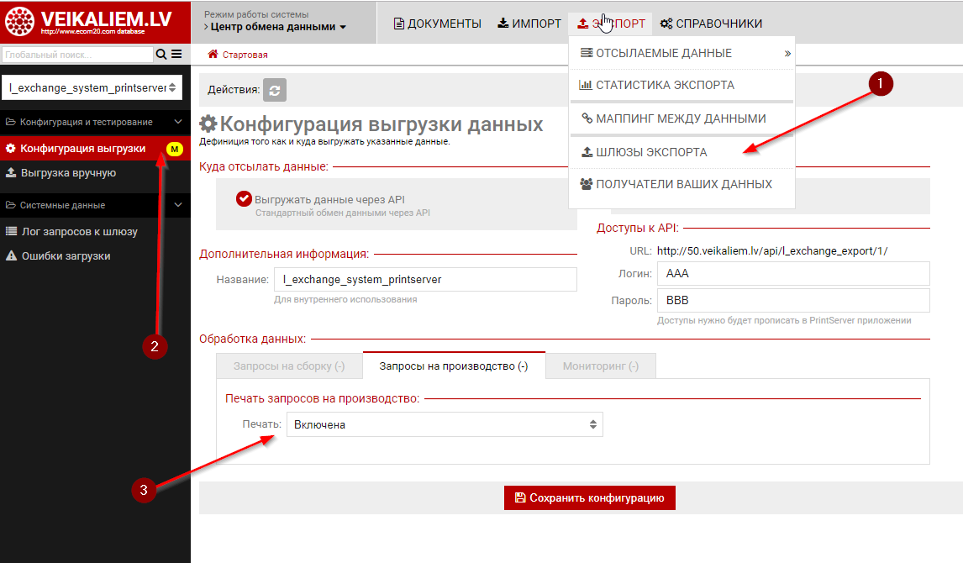The width and height of the screenshot is (963, 563).
Task: Click the Сохранить конфигурацию button
Action: (x=589, y=497)
